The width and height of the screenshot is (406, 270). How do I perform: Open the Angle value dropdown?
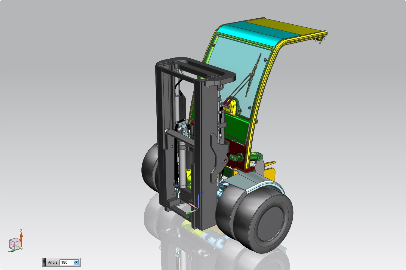76,262
